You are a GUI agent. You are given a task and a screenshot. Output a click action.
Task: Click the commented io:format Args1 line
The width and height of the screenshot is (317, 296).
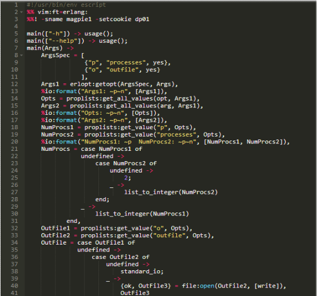click(x=104, y=91)
